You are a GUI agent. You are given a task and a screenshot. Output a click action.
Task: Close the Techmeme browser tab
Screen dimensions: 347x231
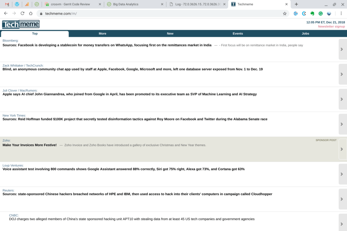pos(286,4)
